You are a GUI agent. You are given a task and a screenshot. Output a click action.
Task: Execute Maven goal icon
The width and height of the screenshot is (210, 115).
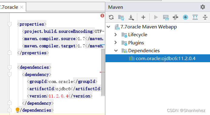(x=166, y=18)
